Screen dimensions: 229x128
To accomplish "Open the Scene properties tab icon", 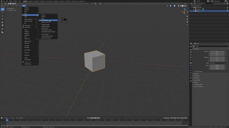I will click(191, 57).
